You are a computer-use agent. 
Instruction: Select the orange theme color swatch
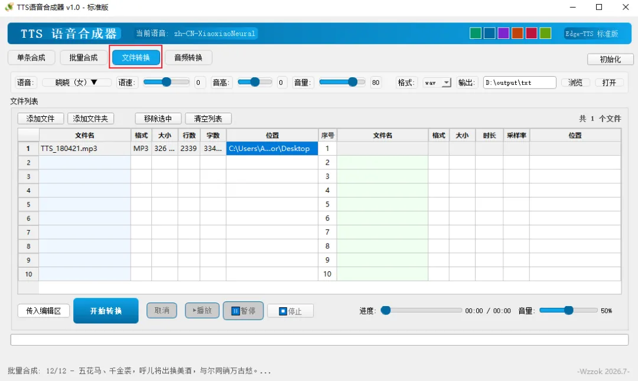point(517,33)
